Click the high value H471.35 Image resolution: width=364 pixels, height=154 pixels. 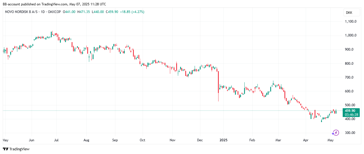(x=84, y=12)
